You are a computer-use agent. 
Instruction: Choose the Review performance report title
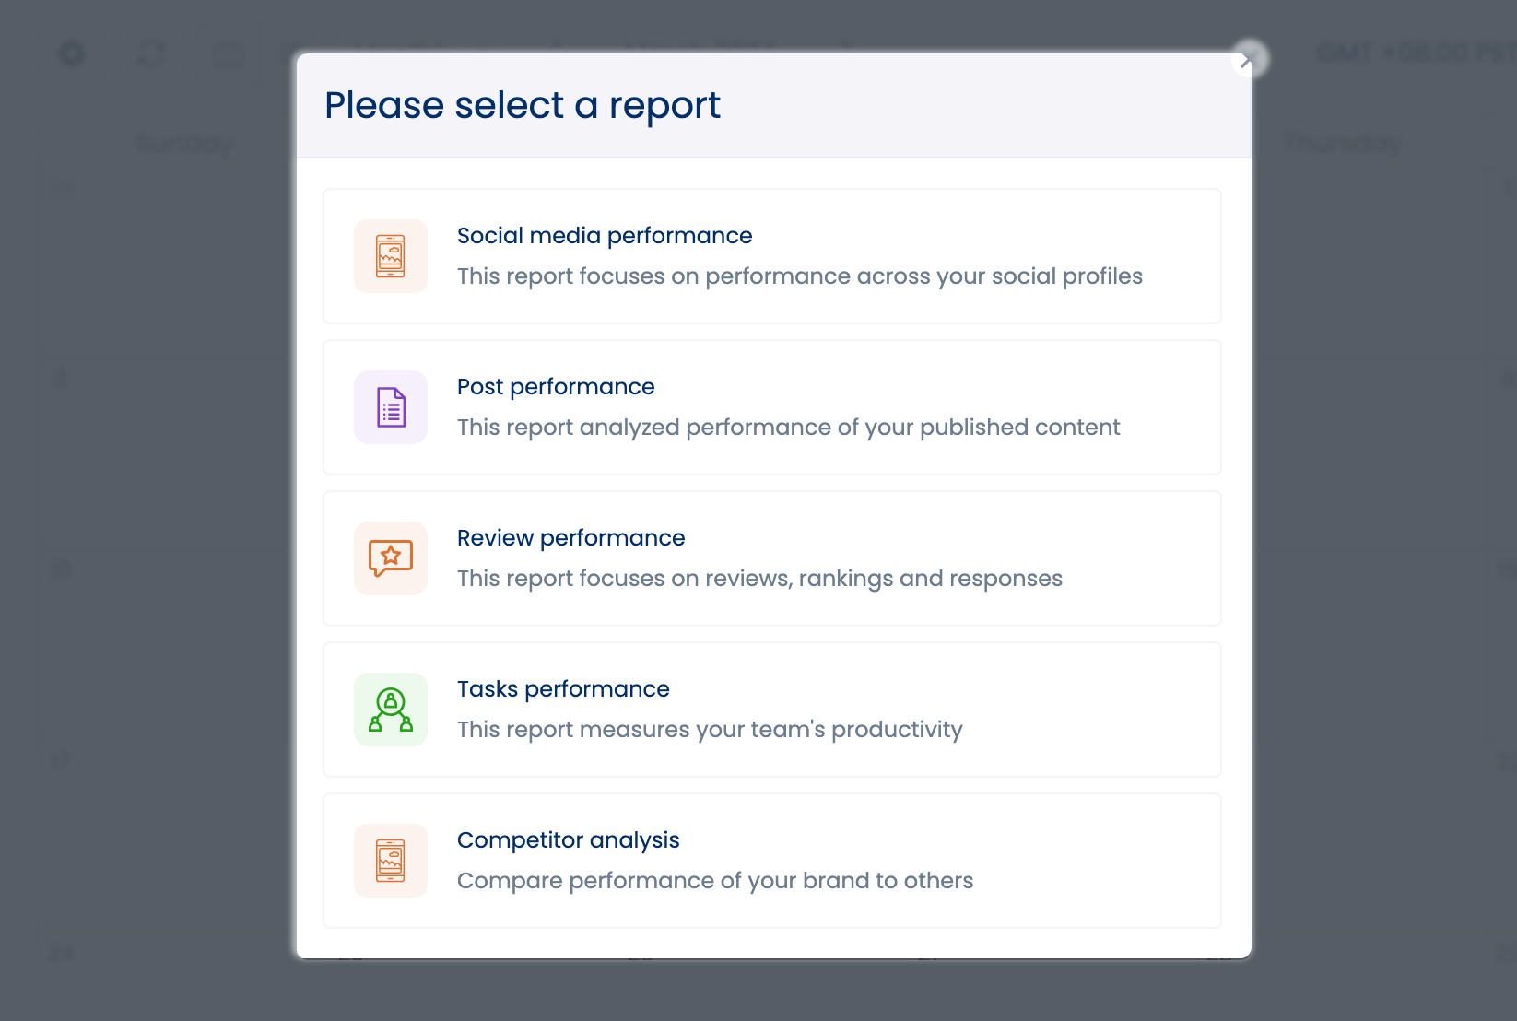[x=570, y=538]
